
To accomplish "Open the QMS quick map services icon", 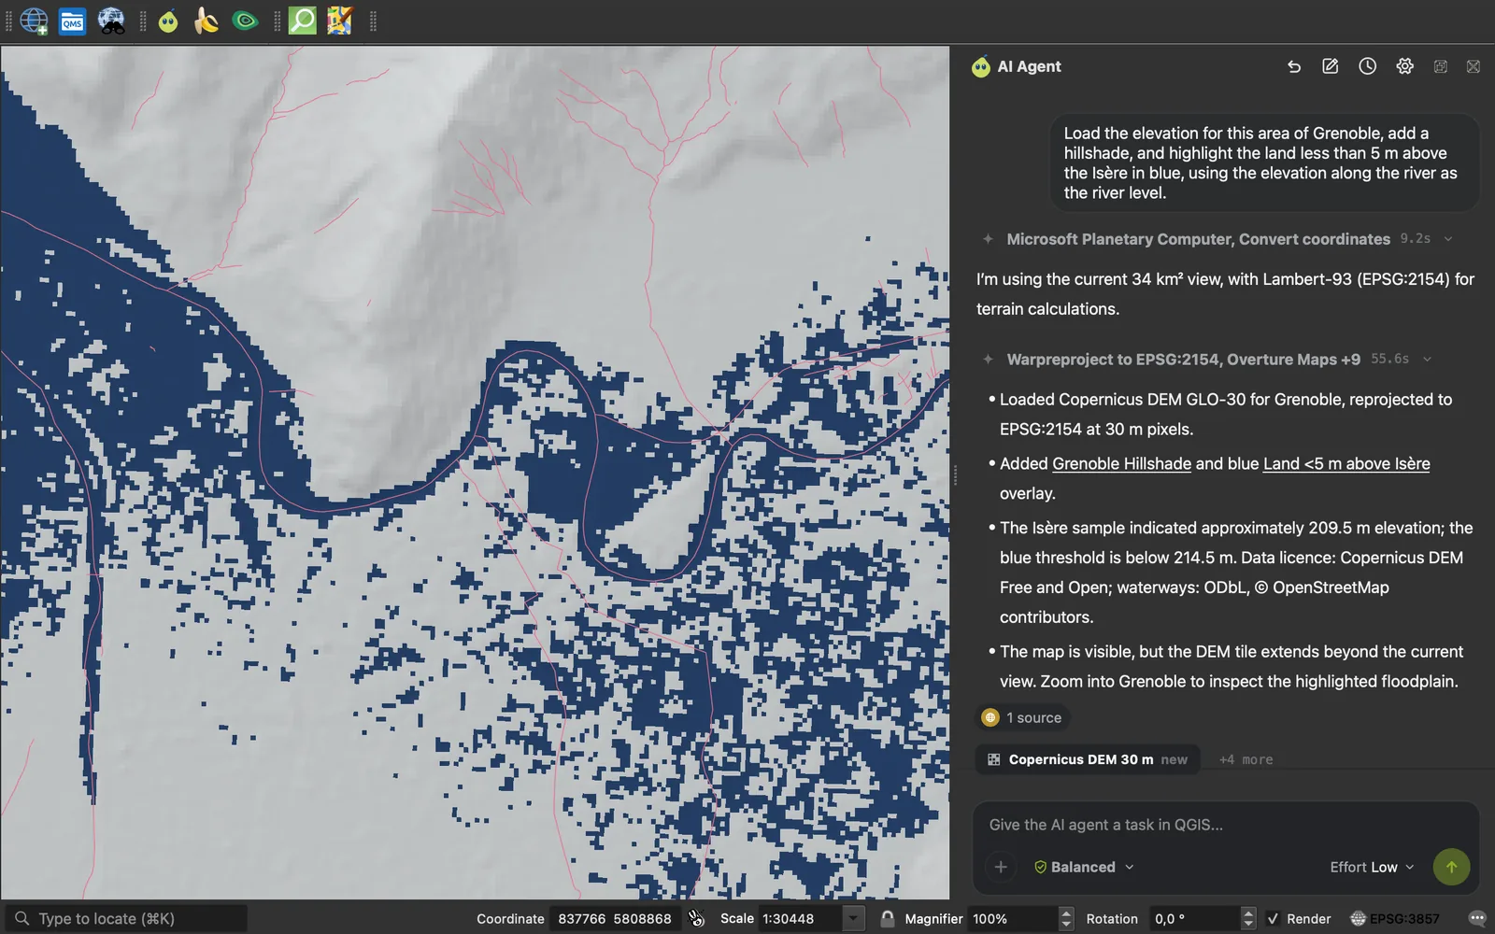I will coord(72,21).
